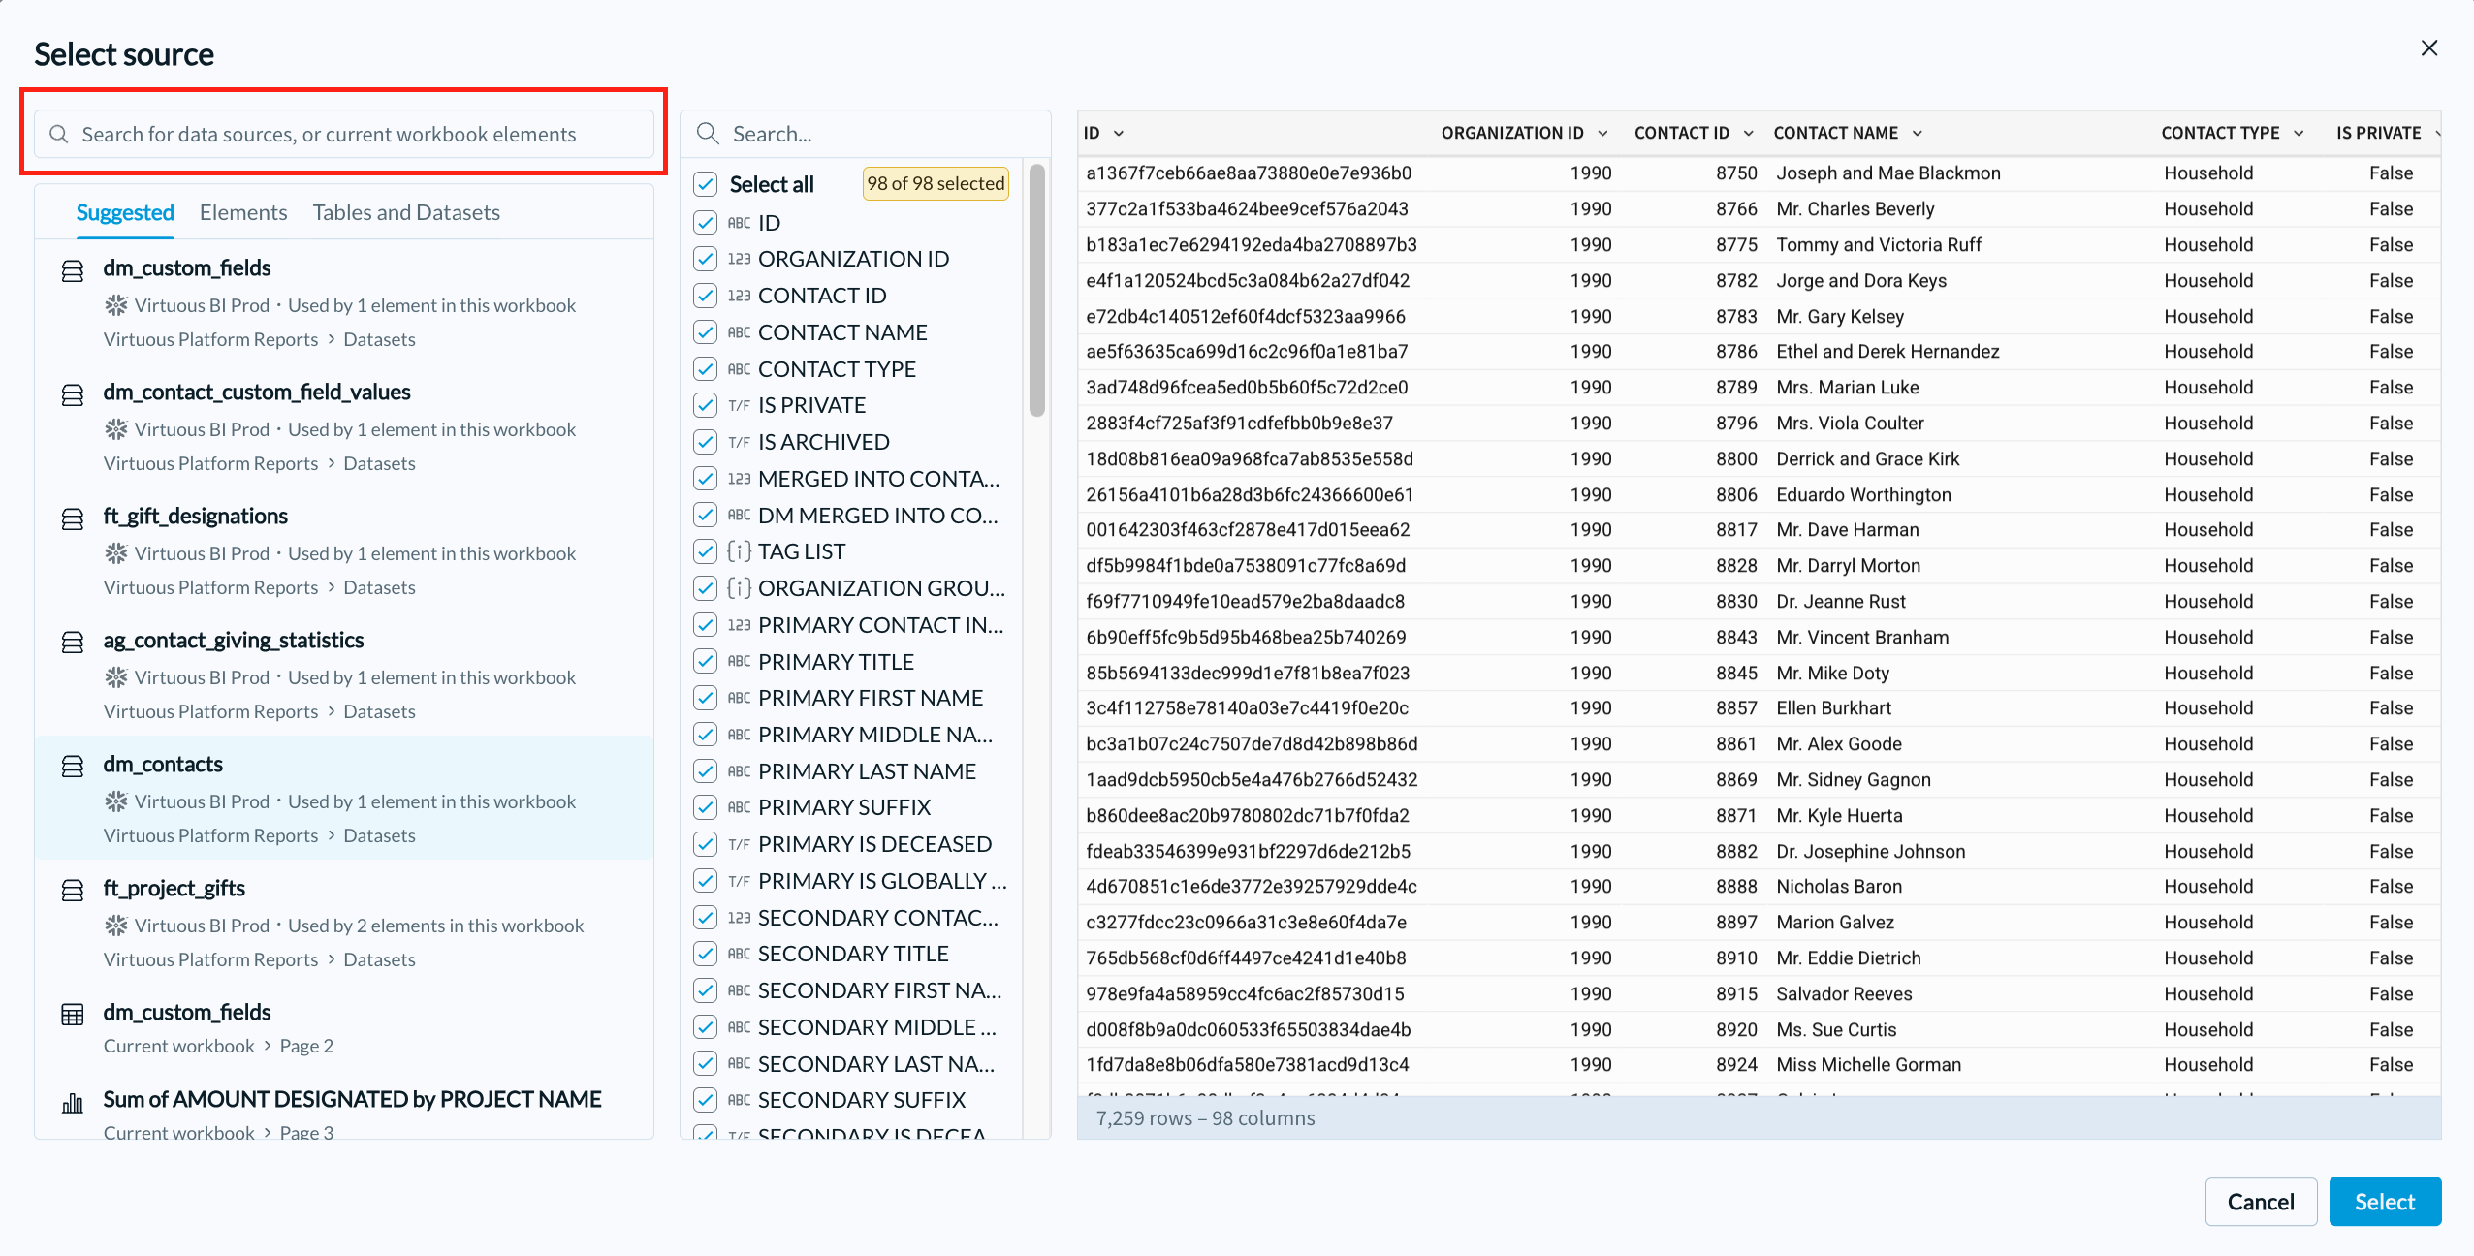This screenshot has width=2474, height=1256.
Task: Toggle the PRIMARY LAST NAME checkbox
Action: [x=705, y=771]
